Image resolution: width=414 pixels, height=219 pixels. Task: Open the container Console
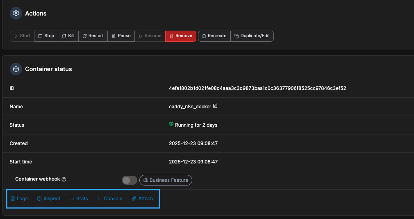pyautogui.click(x=110, y=199)
